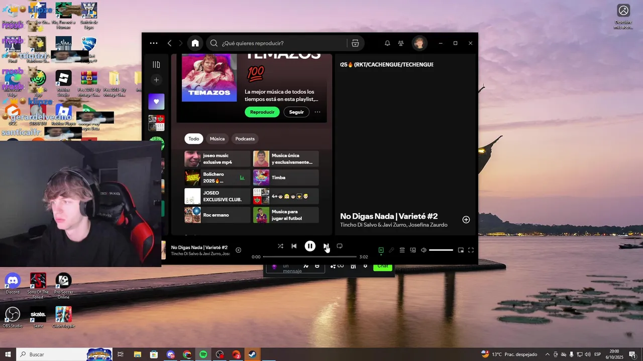Expand Your Library sidebar
This screenshot has width=643, height=361.
pyautogui.click(x=156, y=65)
